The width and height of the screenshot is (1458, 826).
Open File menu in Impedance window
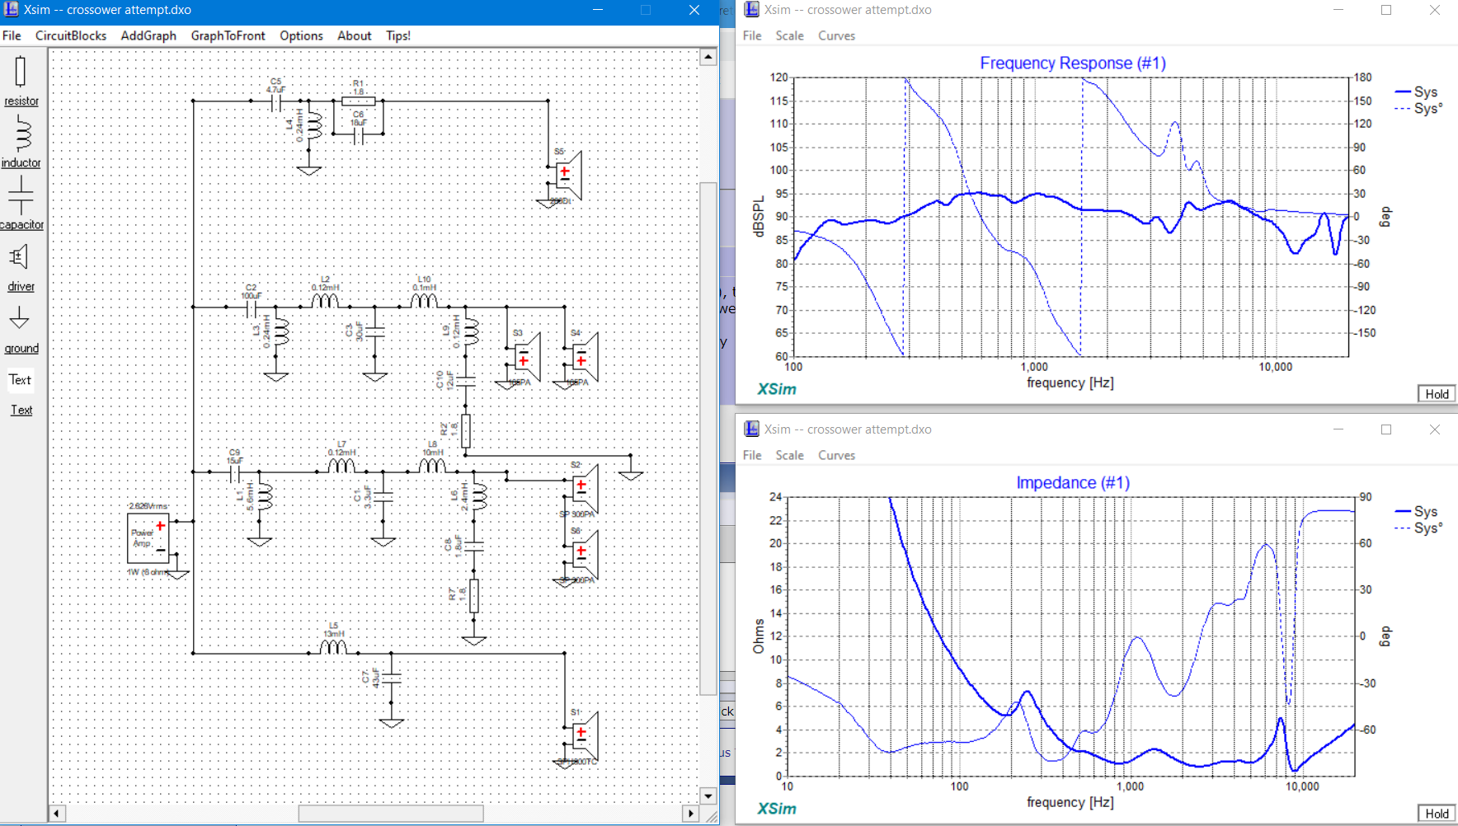[752, 455]
